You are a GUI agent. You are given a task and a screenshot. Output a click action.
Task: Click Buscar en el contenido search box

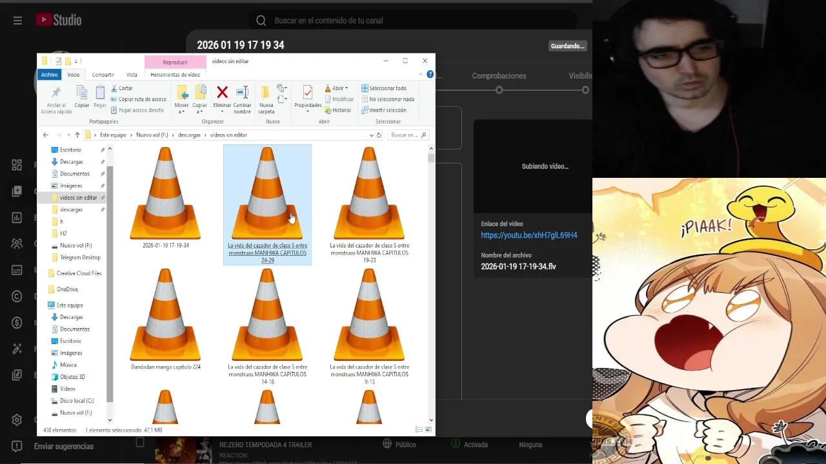point(413,21)
